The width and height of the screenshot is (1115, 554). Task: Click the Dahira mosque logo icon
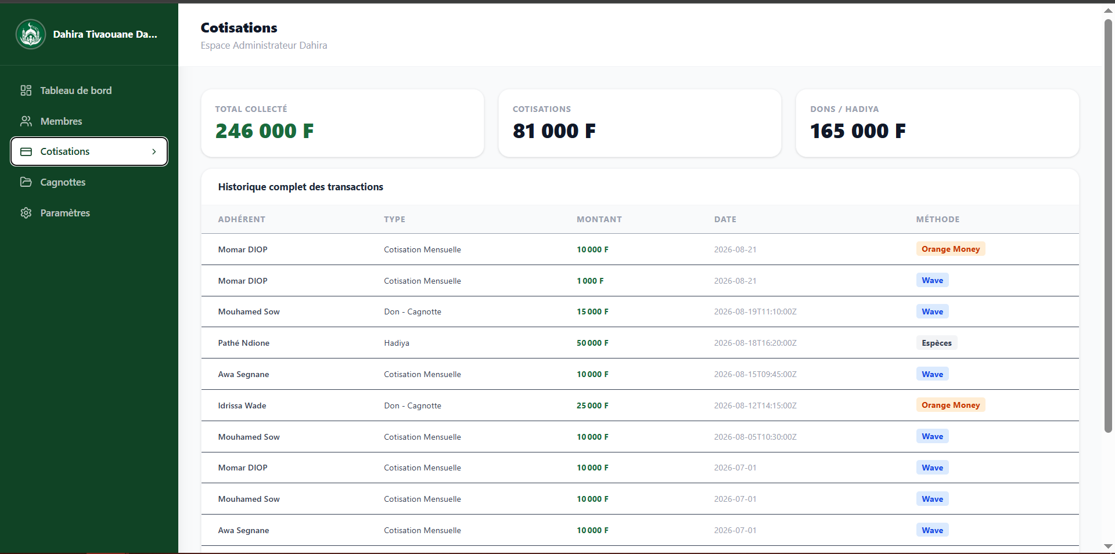click(31, 34)
